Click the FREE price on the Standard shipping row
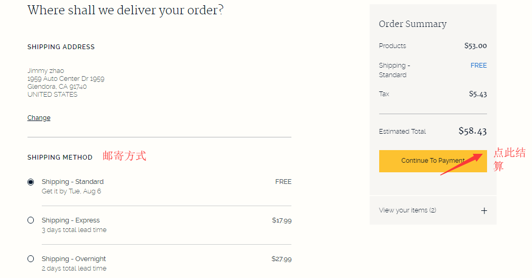This screenshot has width=532, height=278. tap(283, 182)
